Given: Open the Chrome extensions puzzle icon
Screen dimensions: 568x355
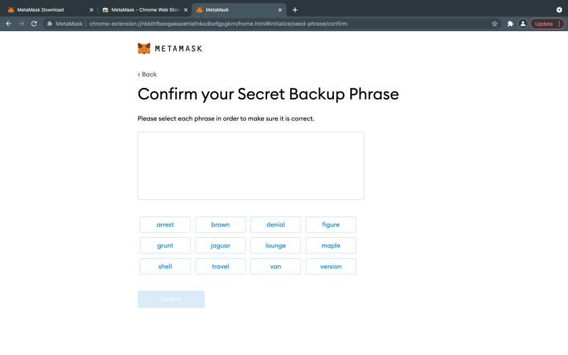Looking at the screenshot, I should click(511, 24).
